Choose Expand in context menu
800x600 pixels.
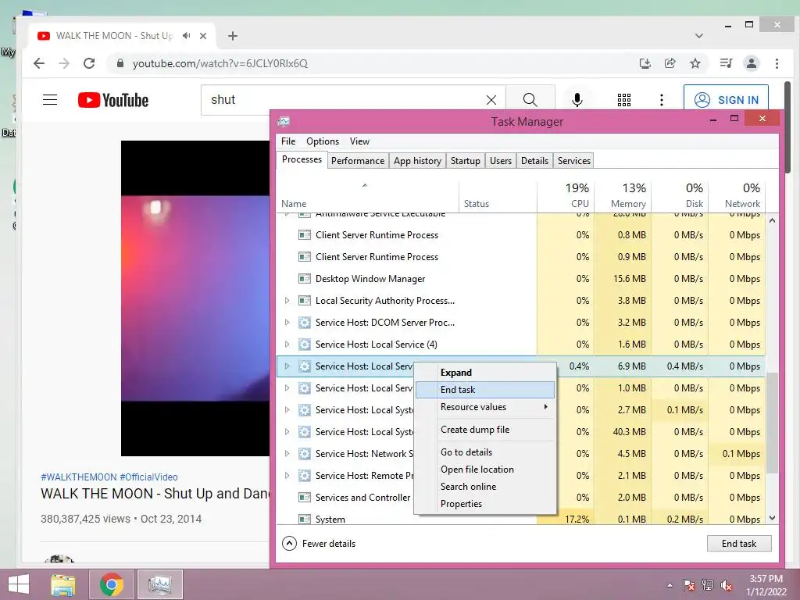click(x=485, y=373)
